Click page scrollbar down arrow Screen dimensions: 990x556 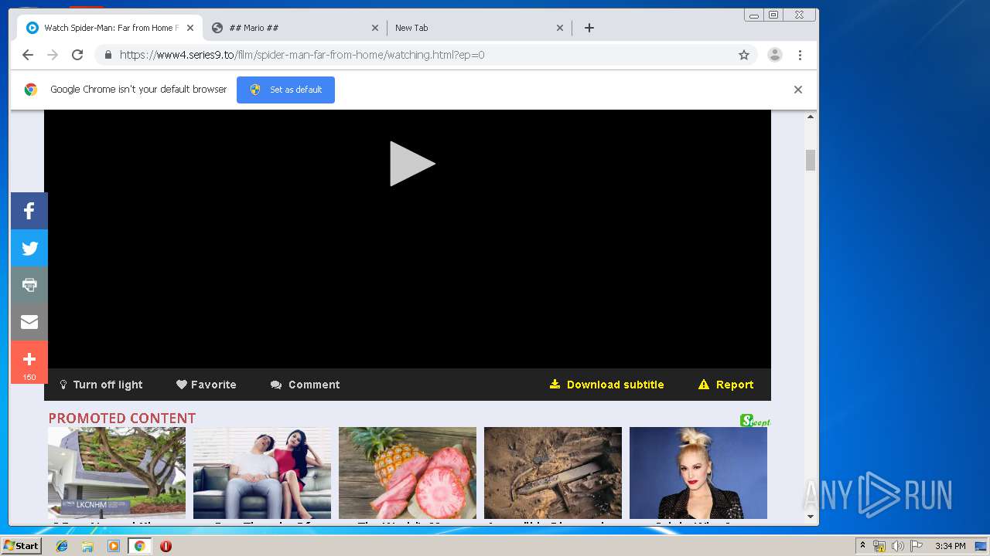point(811,517)
